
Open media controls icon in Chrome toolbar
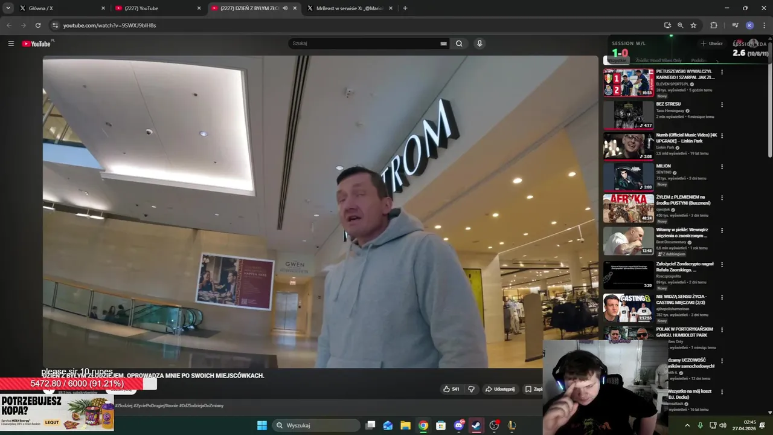click(735, 25)
